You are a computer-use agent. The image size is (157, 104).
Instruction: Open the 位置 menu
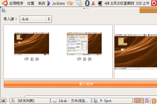(x=31, y=3)
